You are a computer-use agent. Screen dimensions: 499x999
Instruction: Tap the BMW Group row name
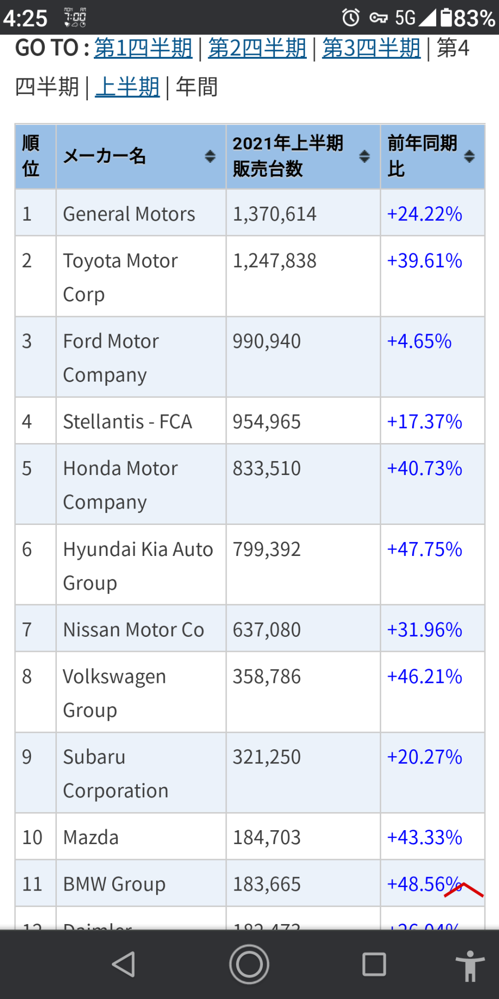click(114, 884)
